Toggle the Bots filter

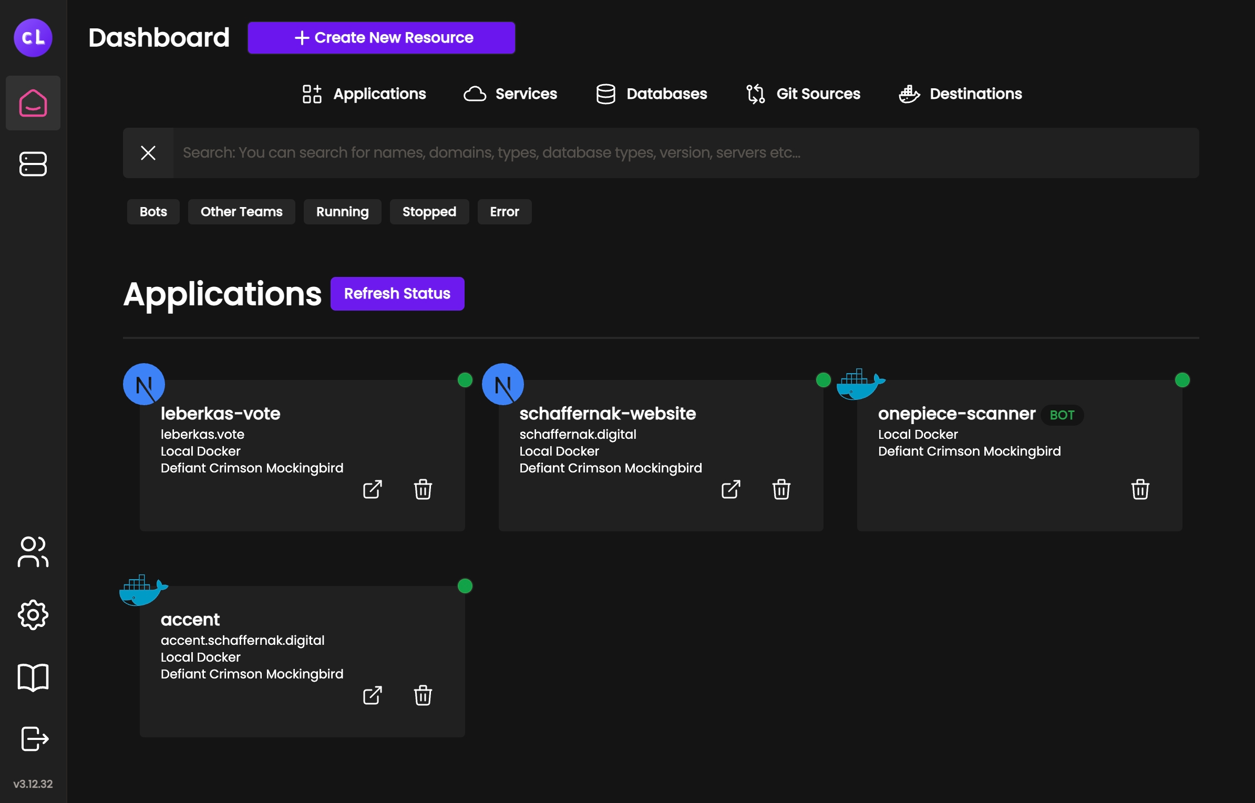[x=153, y=212]
